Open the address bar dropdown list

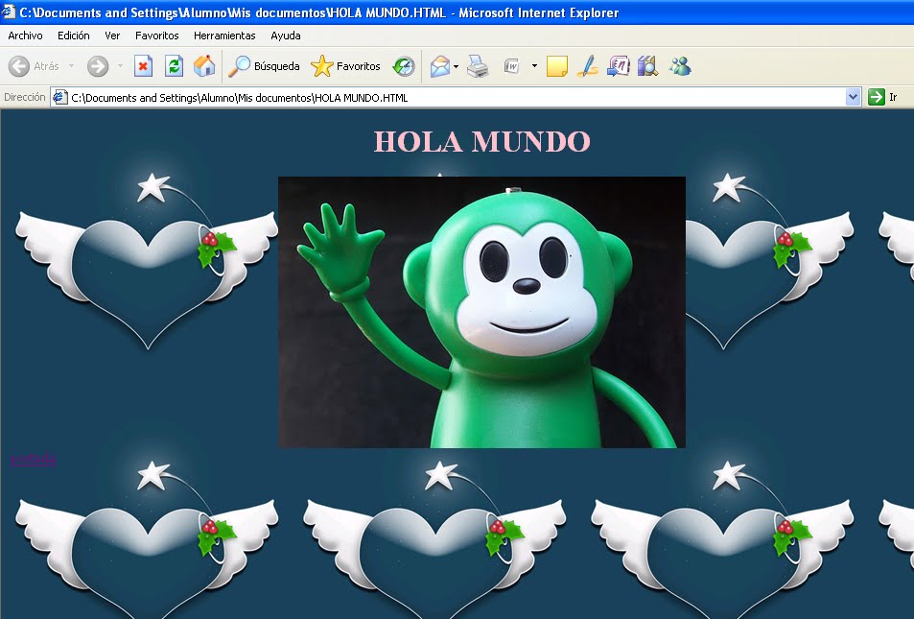(855, 96)
